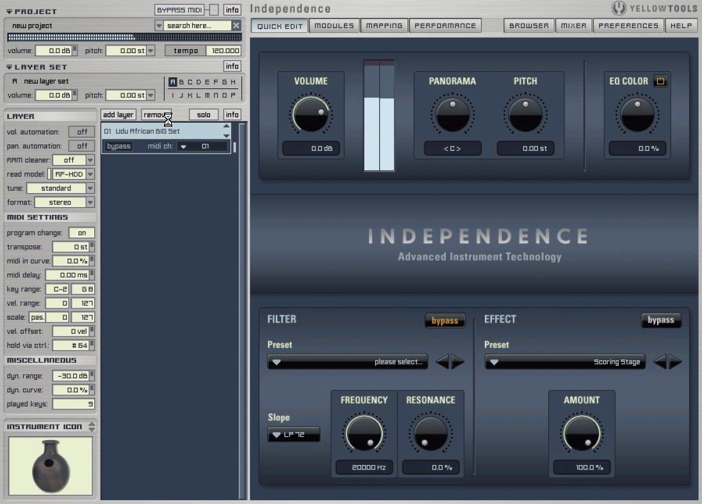Toggle pan. automation off switch
The width and height of the screenshot is (702, 504).
click(x=81, y=146)
